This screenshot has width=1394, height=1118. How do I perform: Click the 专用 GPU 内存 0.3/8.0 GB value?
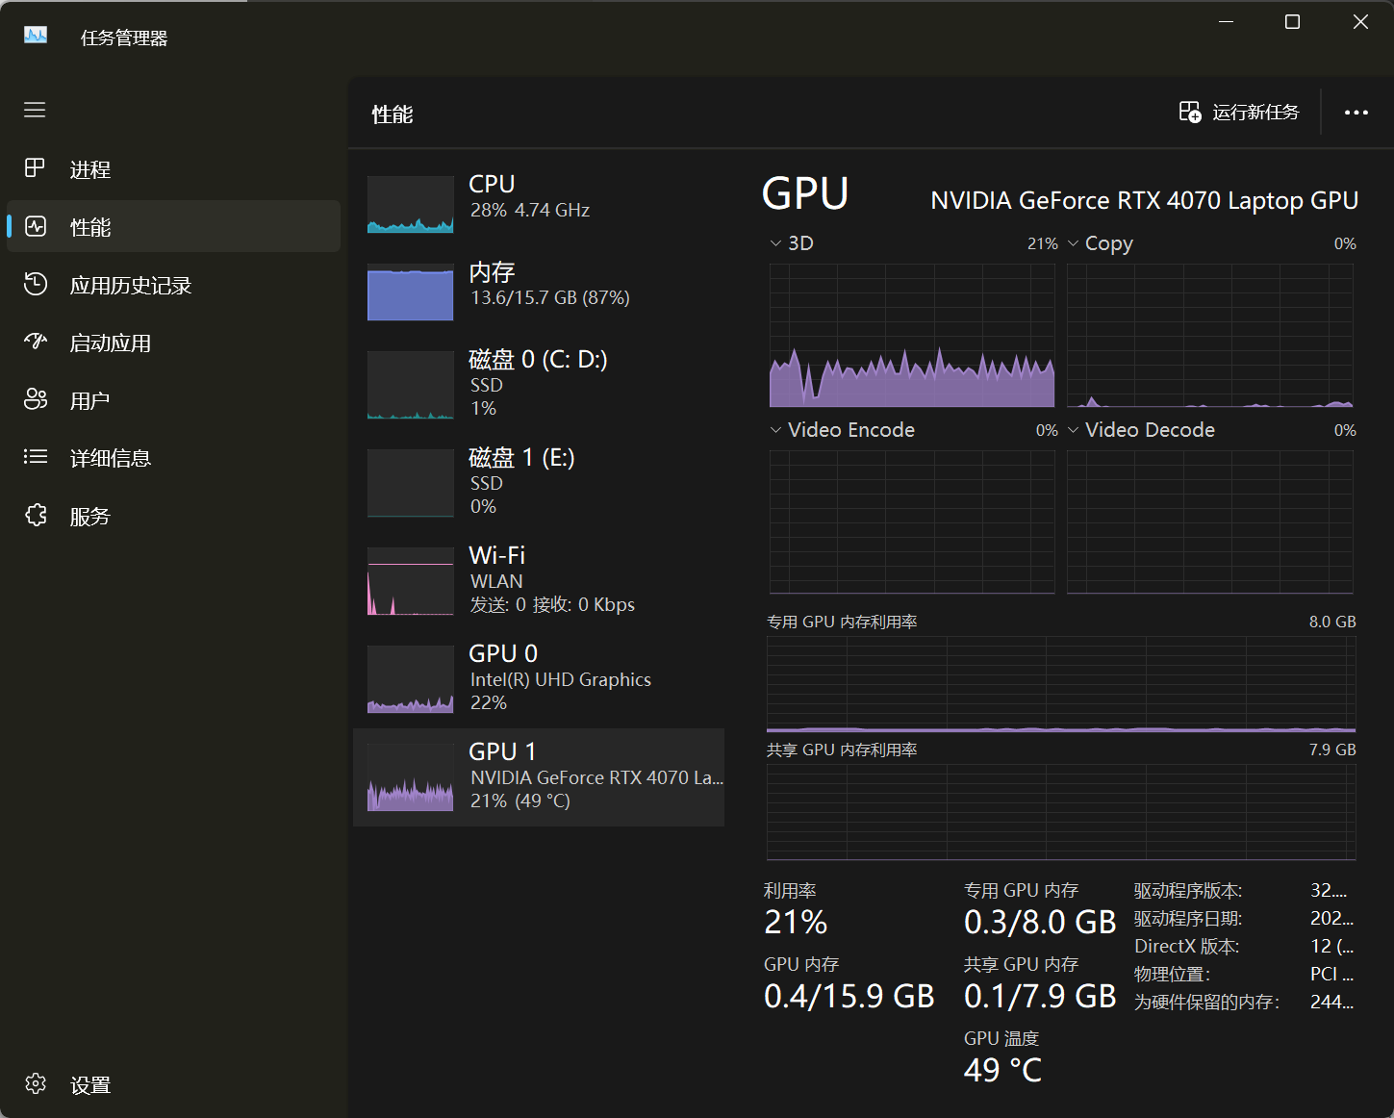tap(1040, 922)
